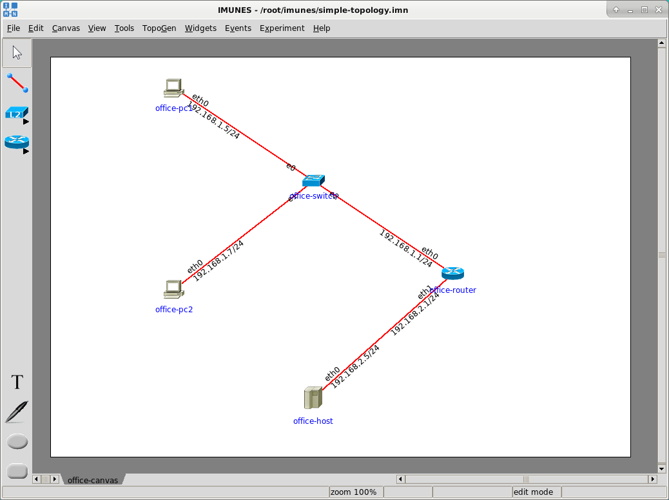Image resolution: width=669 pixels, height=500 pixels.
Task: Click the IMUNES application logo icon
Action: tap(10, 10)
